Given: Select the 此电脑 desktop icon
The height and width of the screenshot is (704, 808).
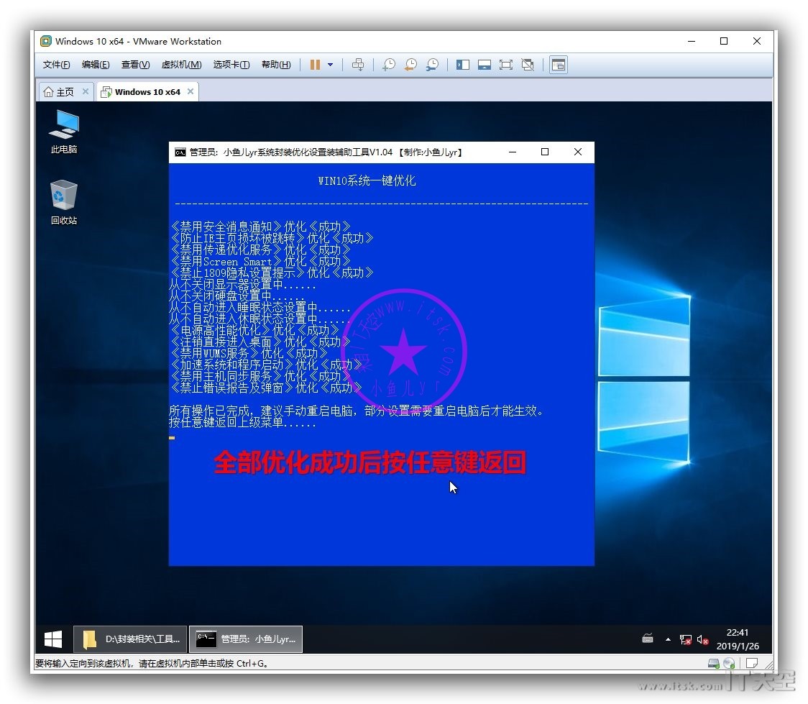Looking at the screenshot, I should point(64,132).
